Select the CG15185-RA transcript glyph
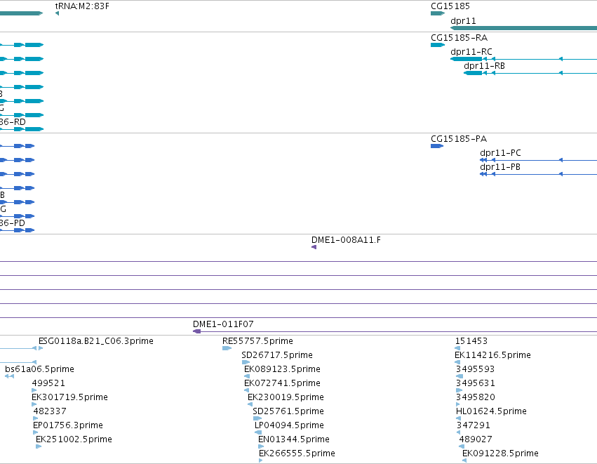Image resolution: width=597 pixels, height=464 pixels. 438,45
